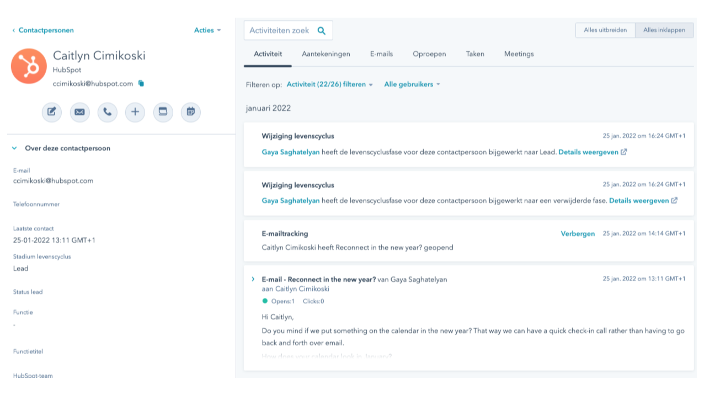Image resolution: width=704 pixels, height=396 pixels.
Task: Switch to the Aantekeningen tab
Action: pos(326,54)
